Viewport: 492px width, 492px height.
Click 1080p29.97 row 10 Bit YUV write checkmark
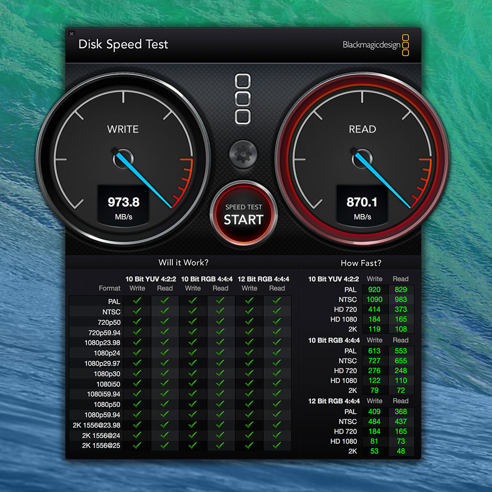(x=137, y=363)
